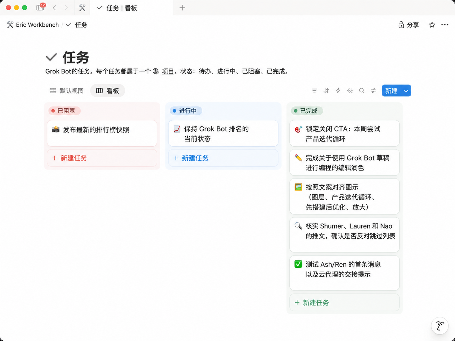Click the 已阻塞 status label
455x341 pixels.
click(x=64, y=111)
